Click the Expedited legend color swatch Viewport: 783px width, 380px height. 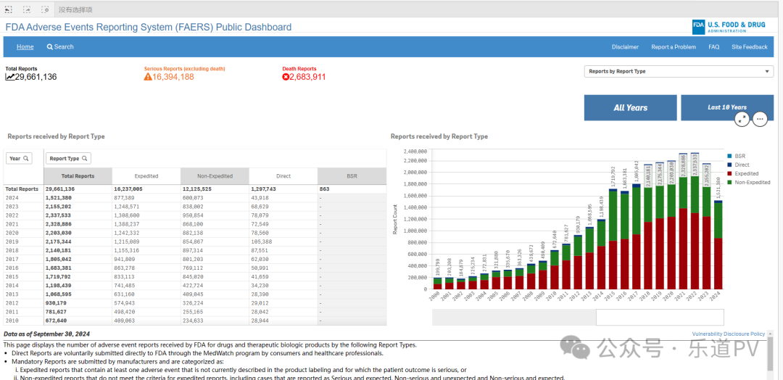[729, 174]
